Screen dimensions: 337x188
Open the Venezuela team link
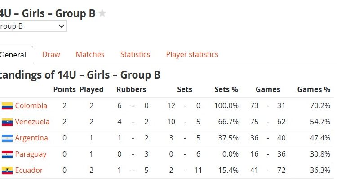(32, 122)
